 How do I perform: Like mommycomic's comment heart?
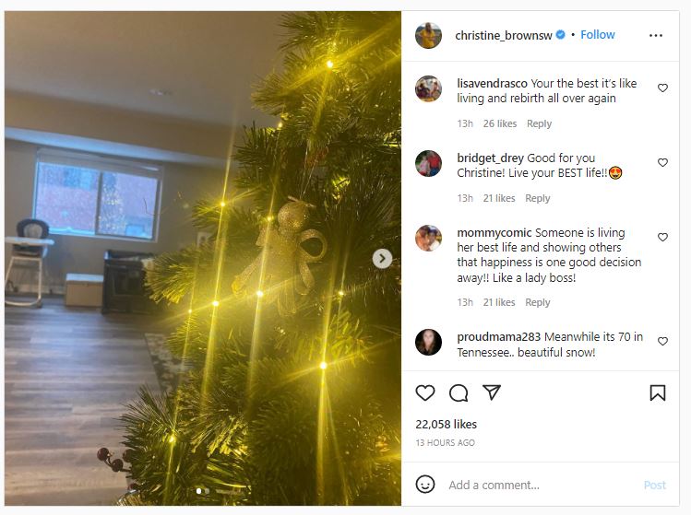(x=662, y=238)
